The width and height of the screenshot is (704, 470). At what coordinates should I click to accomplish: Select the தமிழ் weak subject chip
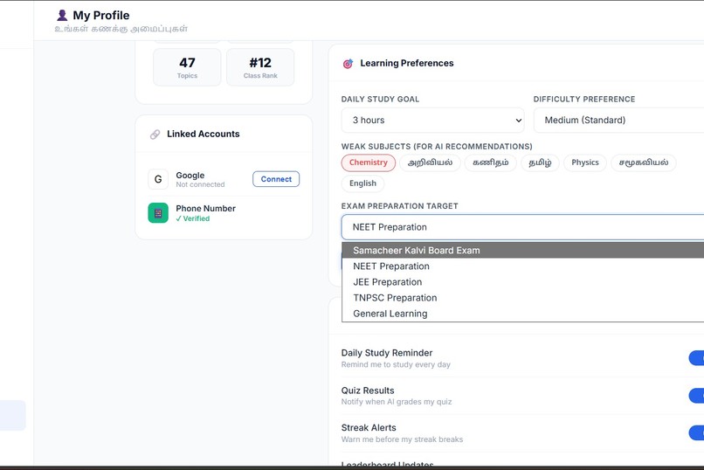(x=540, y=162)
